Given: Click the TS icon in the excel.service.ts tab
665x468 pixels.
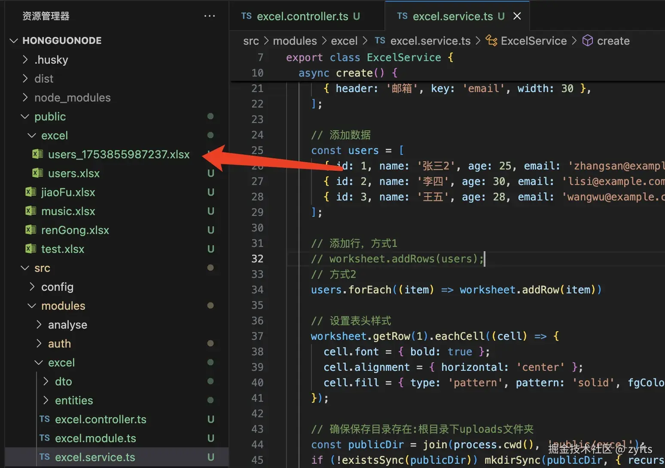Looking at the screenshot, I should tap(403, 16).
